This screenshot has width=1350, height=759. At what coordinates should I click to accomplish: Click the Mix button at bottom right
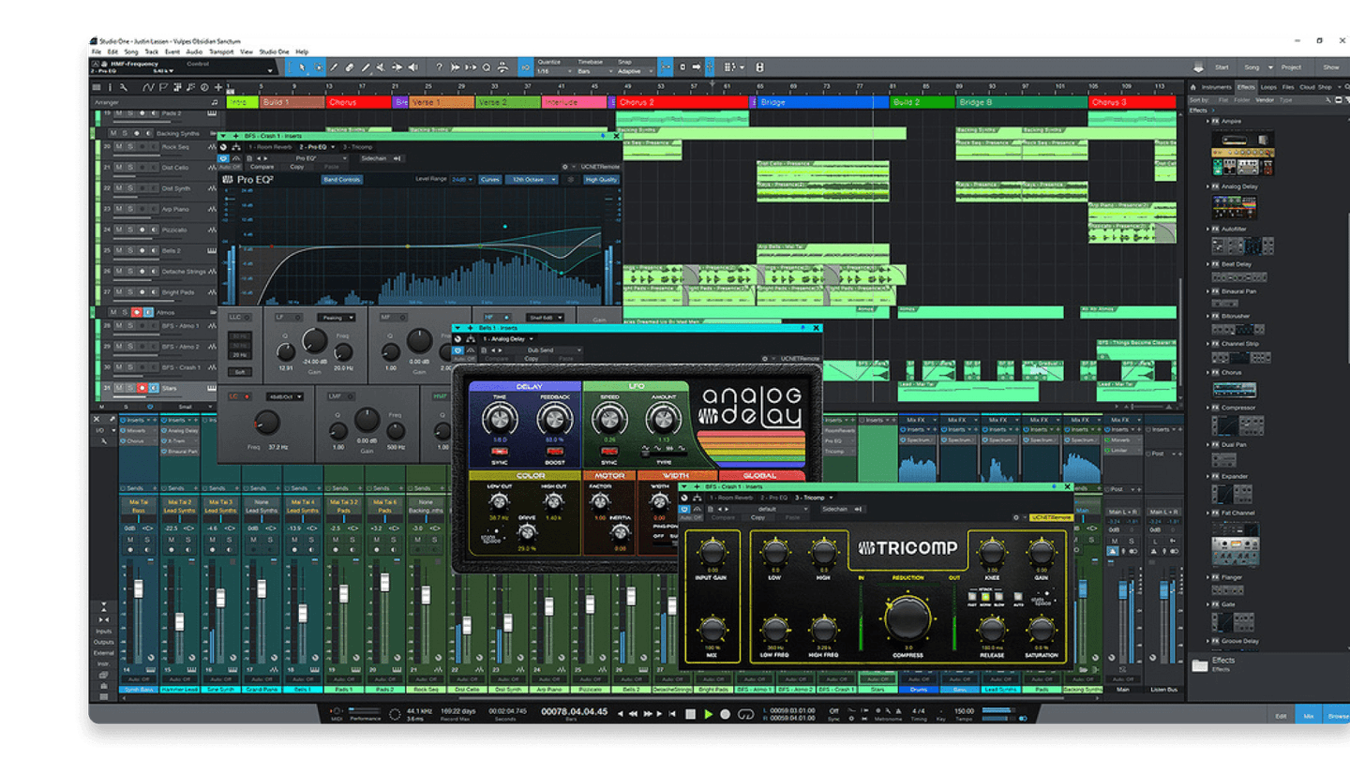pos(1309,715)
